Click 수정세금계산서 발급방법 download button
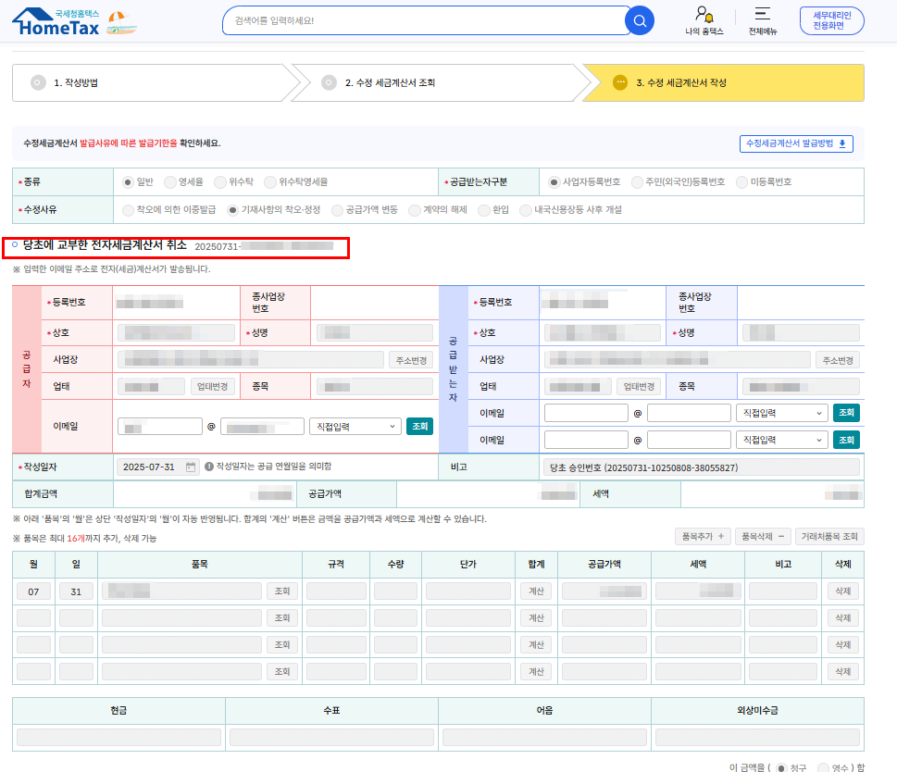This screenshot has width=897, height=772. coord(795,143)
